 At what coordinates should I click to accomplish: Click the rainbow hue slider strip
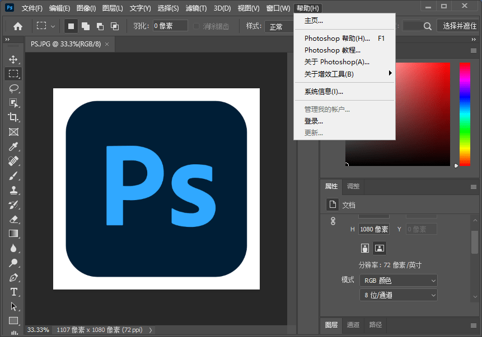[465, 114]
